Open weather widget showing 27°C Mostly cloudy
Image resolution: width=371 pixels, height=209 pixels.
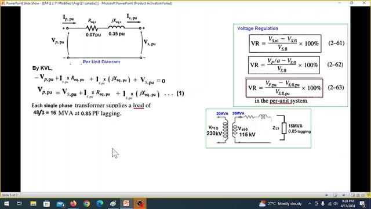[281, 204]
